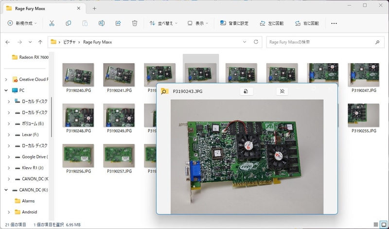Click the Cut scissors icon

(52, 23)
